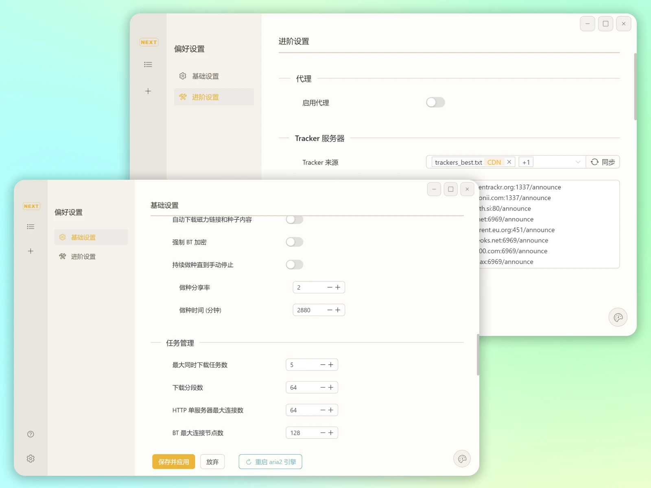The height and width of the screenshot is (488, 651).
Task: Expand the Tracker 来源 dropdown arrow
Action: point(578,162)
